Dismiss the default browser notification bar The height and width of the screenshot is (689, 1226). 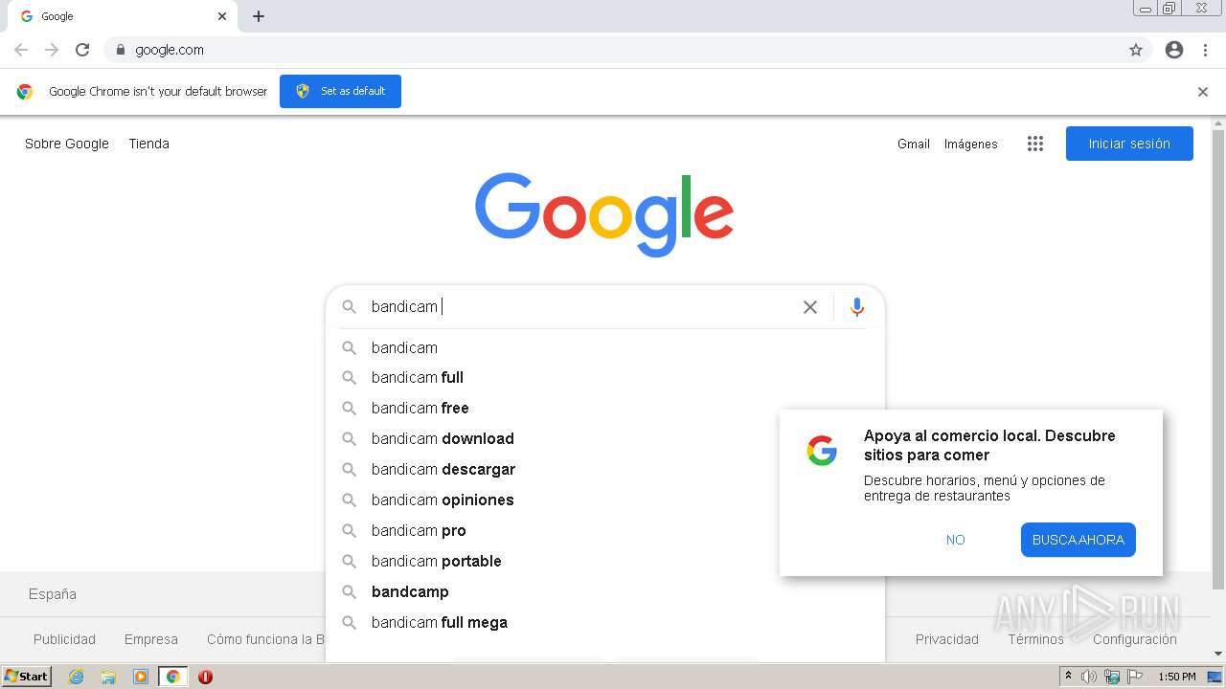[1203, 92]
